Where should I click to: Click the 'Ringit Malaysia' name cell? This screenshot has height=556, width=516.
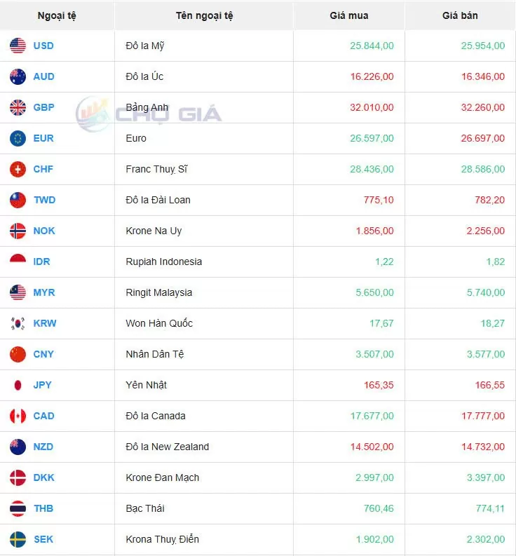coord(158,293)
